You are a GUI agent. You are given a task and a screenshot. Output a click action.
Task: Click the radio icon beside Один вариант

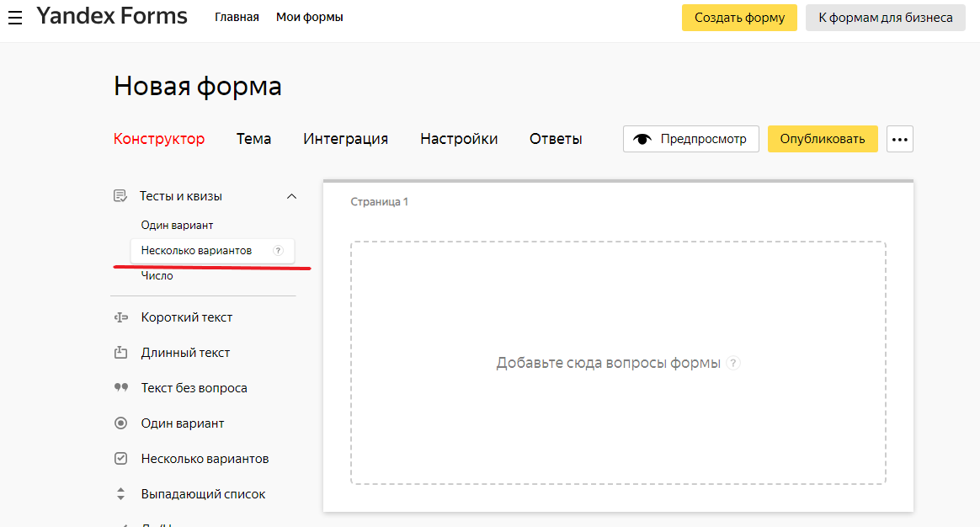(x=120, y=423)
